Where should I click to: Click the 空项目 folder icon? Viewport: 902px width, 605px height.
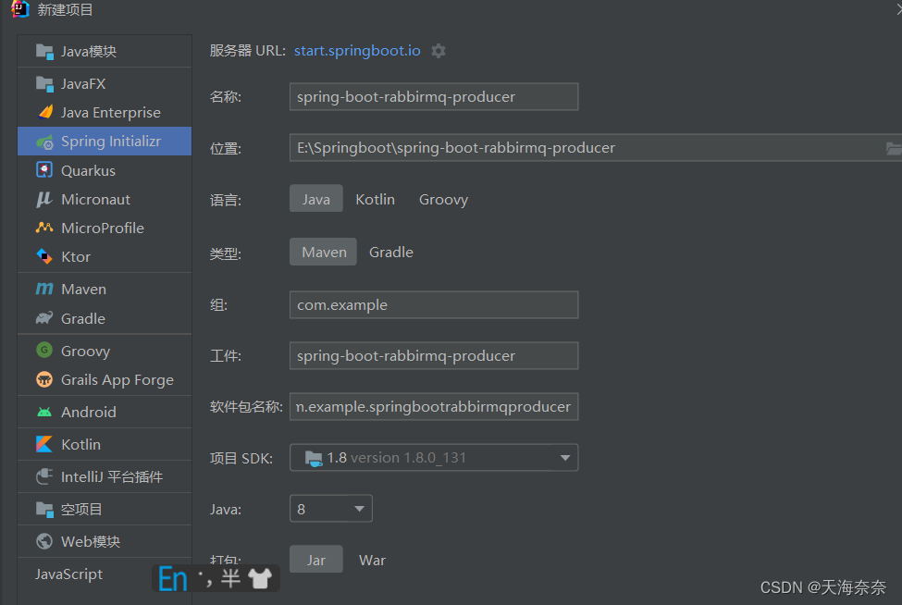tap(44, 509)
